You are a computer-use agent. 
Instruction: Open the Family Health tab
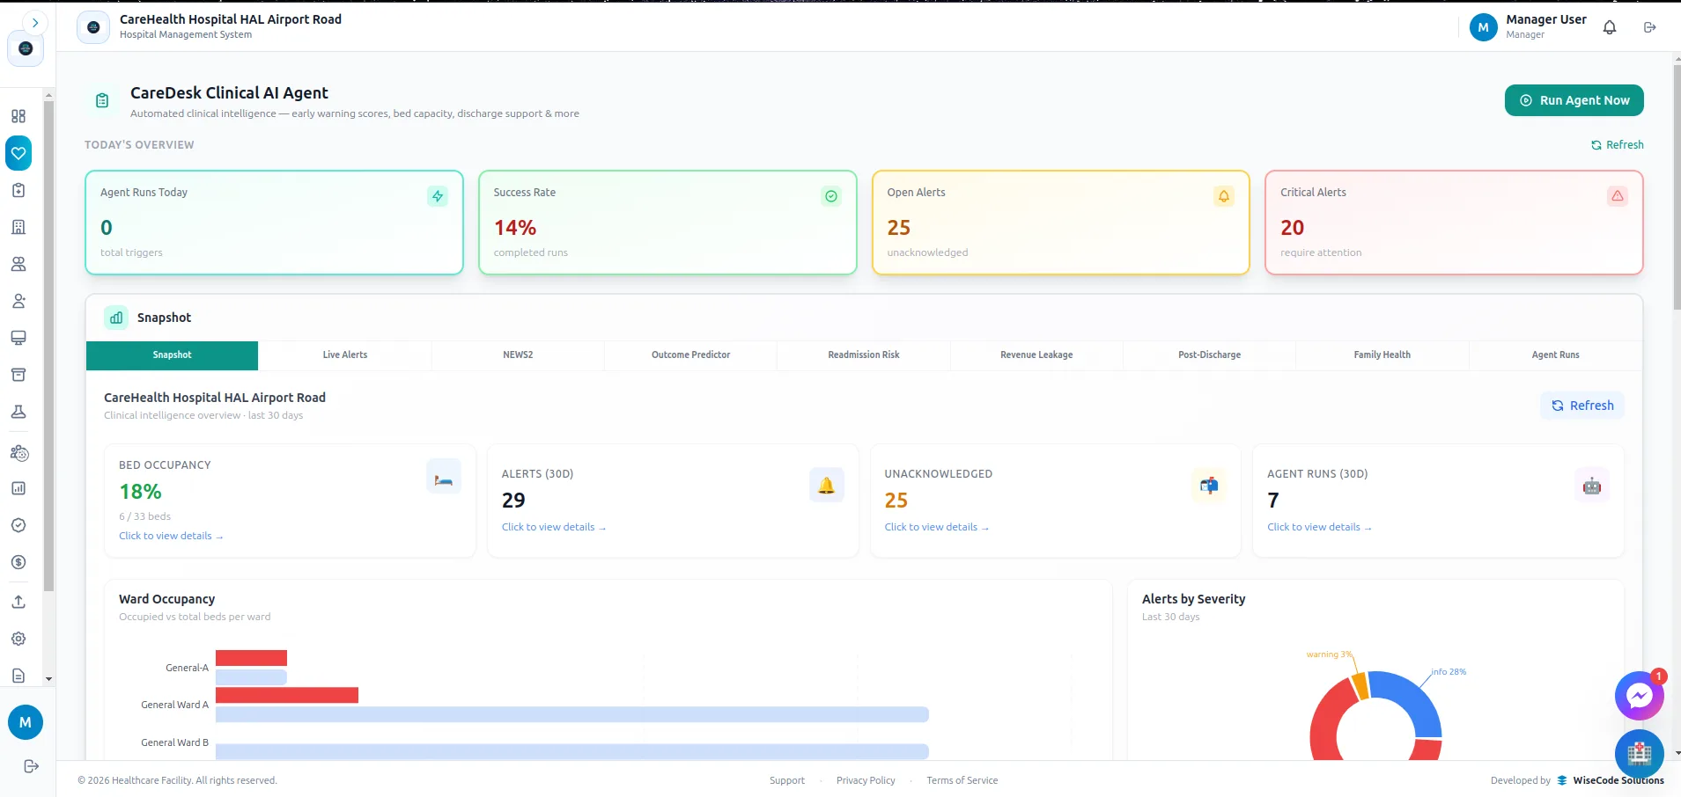tap(1382, 355)
